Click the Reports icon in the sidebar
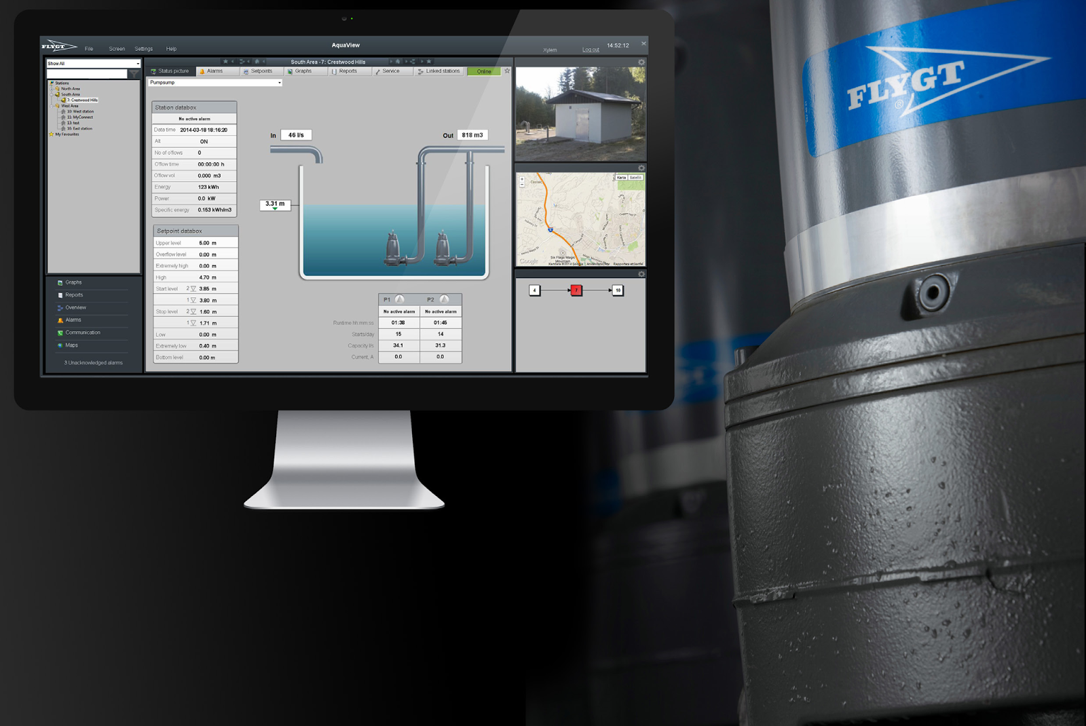Viewport: 1086px width, 726px height. (60, 295)
